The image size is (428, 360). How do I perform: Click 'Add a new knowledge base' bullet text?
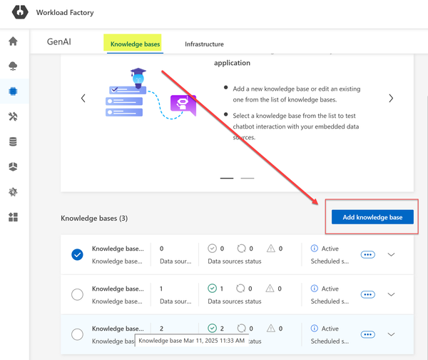click(x=297, y=94)
